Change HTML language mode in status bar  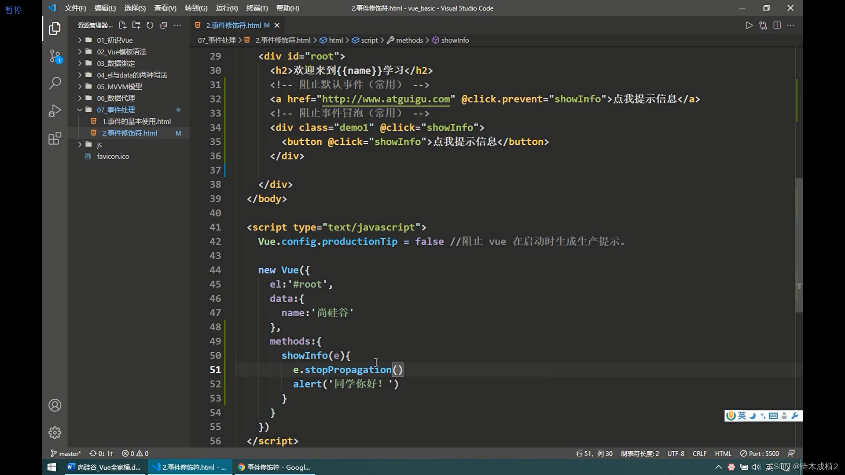[x=723, y=453]
